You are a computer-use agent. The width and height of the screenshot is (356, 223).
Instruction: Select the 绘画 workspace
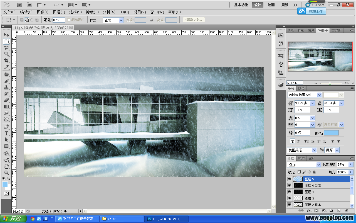point(271,5)
